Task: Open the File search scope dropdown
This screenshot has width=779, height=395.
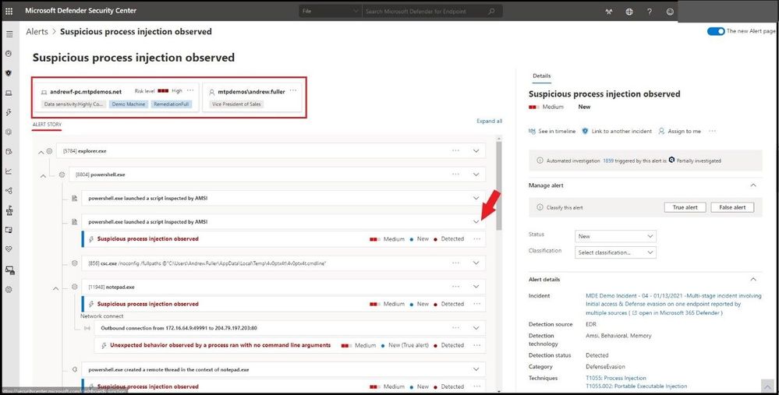Action: click(x=330, y=11)
